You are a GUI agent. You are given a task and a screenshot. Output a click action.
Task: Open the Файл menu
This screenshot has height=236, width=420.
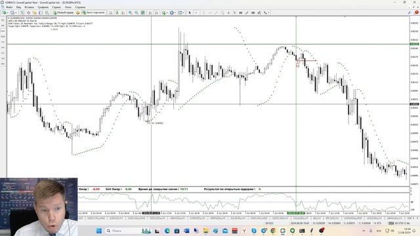9,7
